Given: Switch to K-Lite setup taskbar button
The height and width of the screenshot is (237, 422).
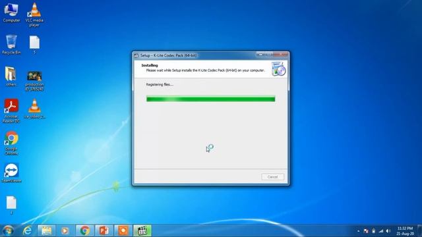Looking at the screenshot, I should coord(142,230).
